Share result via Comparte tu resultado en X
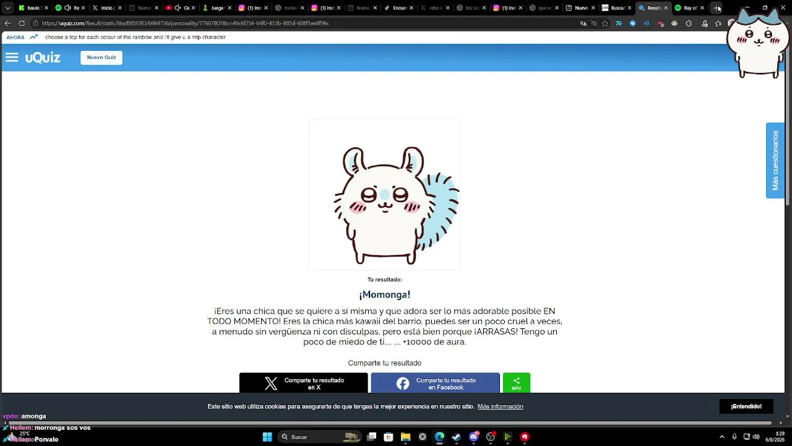 [304, 383]
